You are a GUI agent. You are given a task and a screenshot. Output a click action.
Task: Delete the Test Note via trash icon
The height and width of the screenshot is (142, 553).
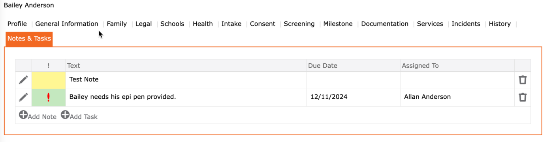[x=523, y=80]
